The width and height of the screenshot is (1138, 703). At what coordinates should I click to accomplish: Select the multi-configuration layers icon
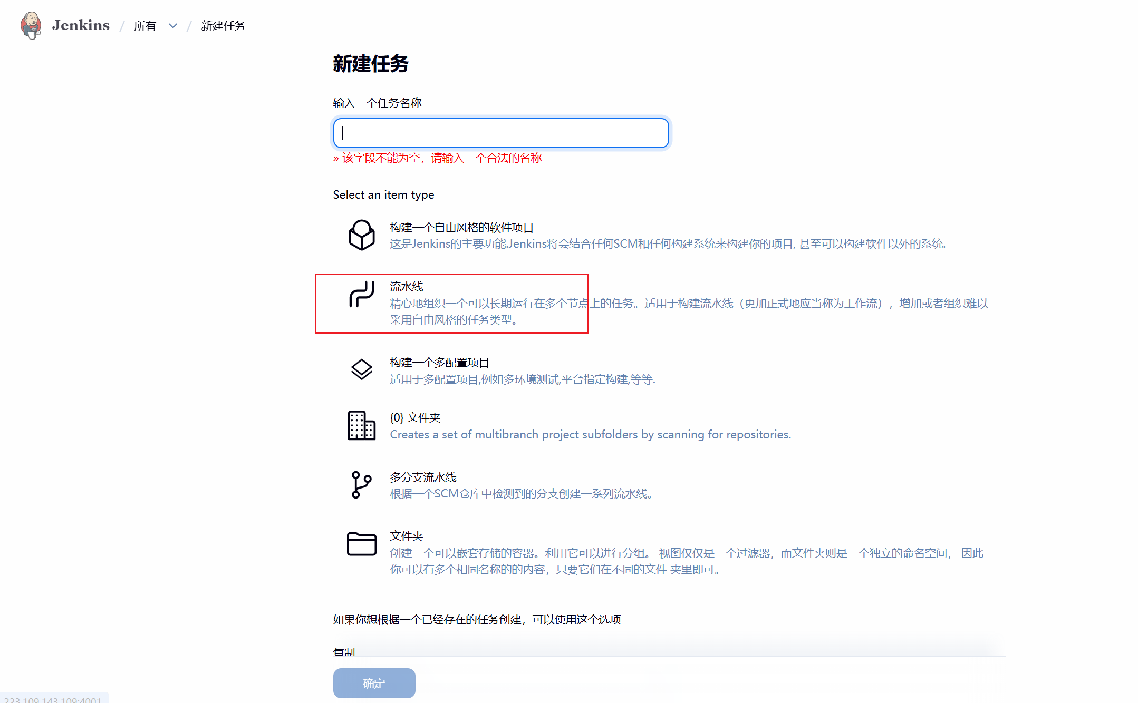pos(362,369)
